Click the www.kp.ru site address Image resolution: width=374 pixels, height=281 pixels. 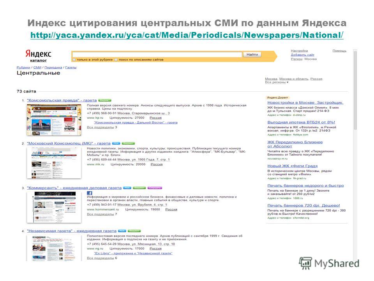[95, 118]
